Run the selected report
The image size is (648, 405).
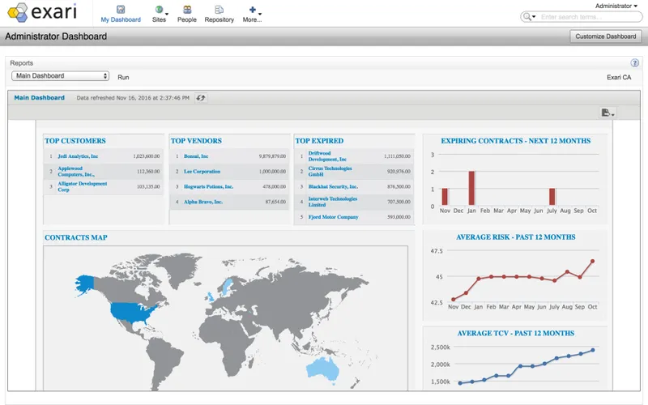tap(123, 77)
